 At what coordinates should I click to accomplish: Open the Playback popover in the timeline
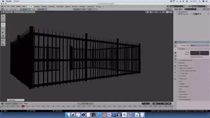(x=9, y=103)
